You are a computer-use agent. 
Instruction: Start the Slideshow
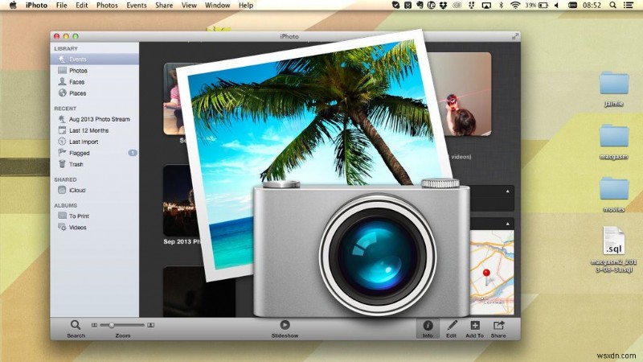pyautogui.click(x=285, y=329)
